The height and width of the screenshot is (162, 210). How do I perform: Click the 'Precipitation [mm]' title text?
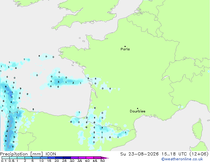click(x=22, y=154)
